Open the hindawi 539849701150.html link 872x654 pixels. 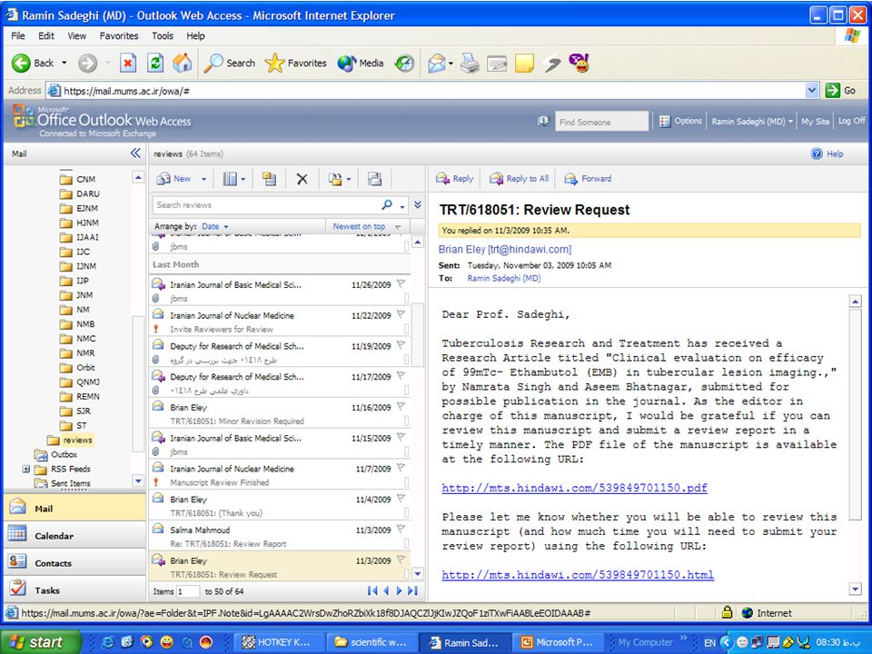(x=578, y=575)
